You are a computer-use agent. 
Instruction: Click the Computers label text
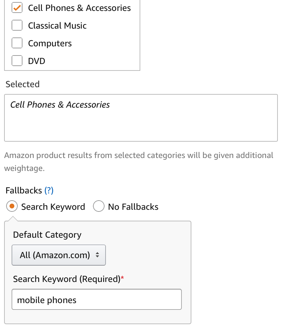click(50, 43)
